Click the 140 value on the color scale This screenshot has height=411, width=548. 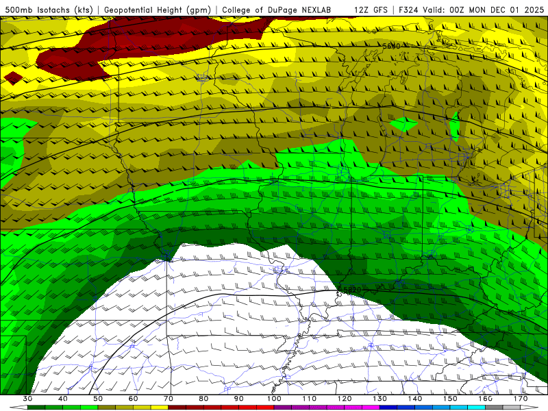coord(415,399)
